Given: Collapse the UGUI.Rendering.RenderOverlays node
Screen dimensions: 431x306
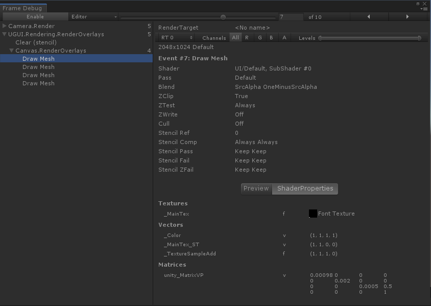Looking at the screenshot, I should coord(5,34).
